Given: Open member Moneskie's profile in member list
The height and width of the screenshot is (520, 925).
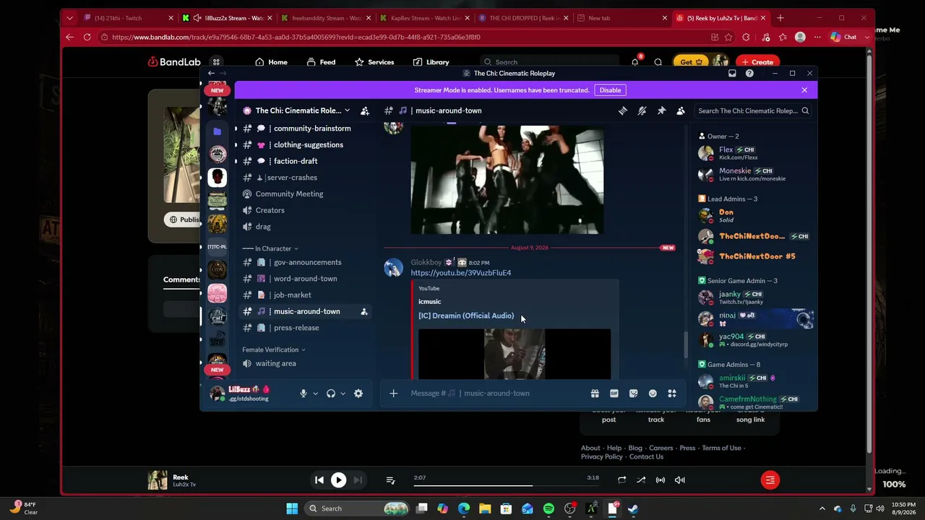Looking at the screenshot, I should (755, 174).
